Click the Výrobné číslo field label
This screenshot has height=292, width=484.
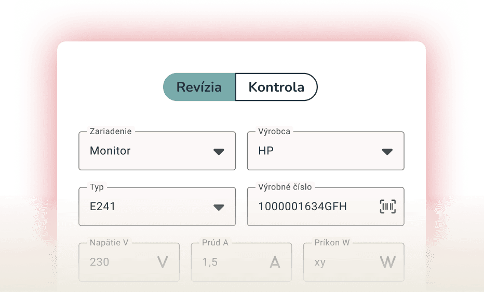pyautogui.click(x=285, y=187)
